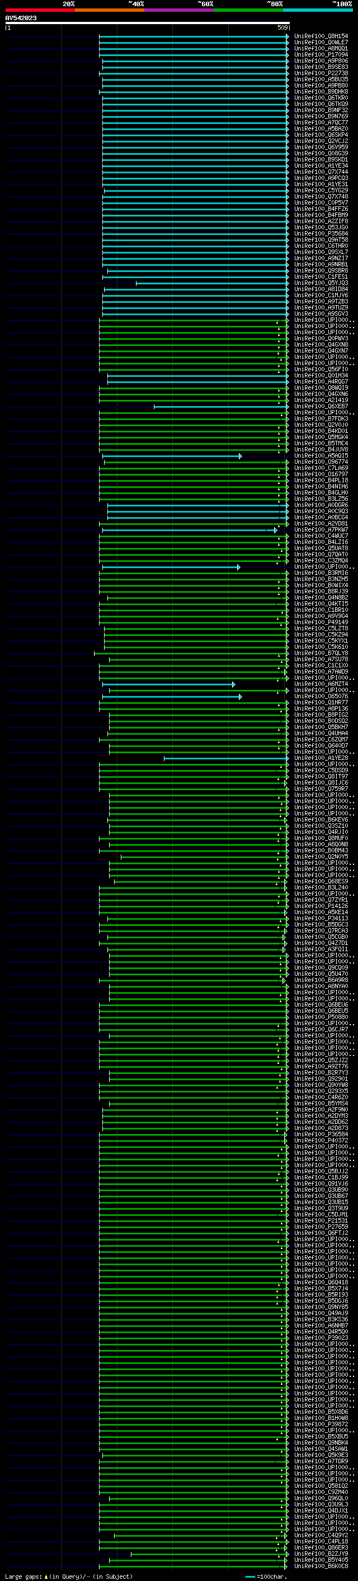Click the hit UniRef100_Q8MUF0
Image resolution: width=358 pixels, height=1581 pixels.
pyautogui.click(x=321, y=839)
